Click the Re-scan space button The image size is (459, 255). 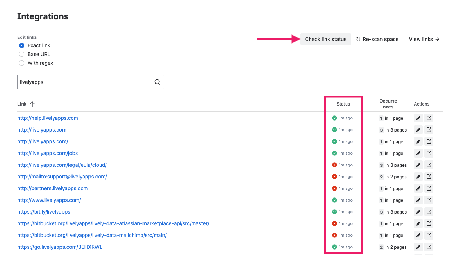377,39
